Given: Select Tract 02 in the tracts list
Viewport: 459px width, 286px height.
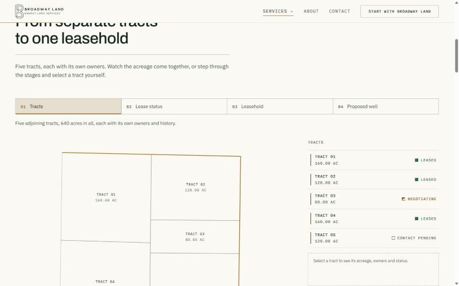Looking at the screenshot, I should (x=374, y=180).
